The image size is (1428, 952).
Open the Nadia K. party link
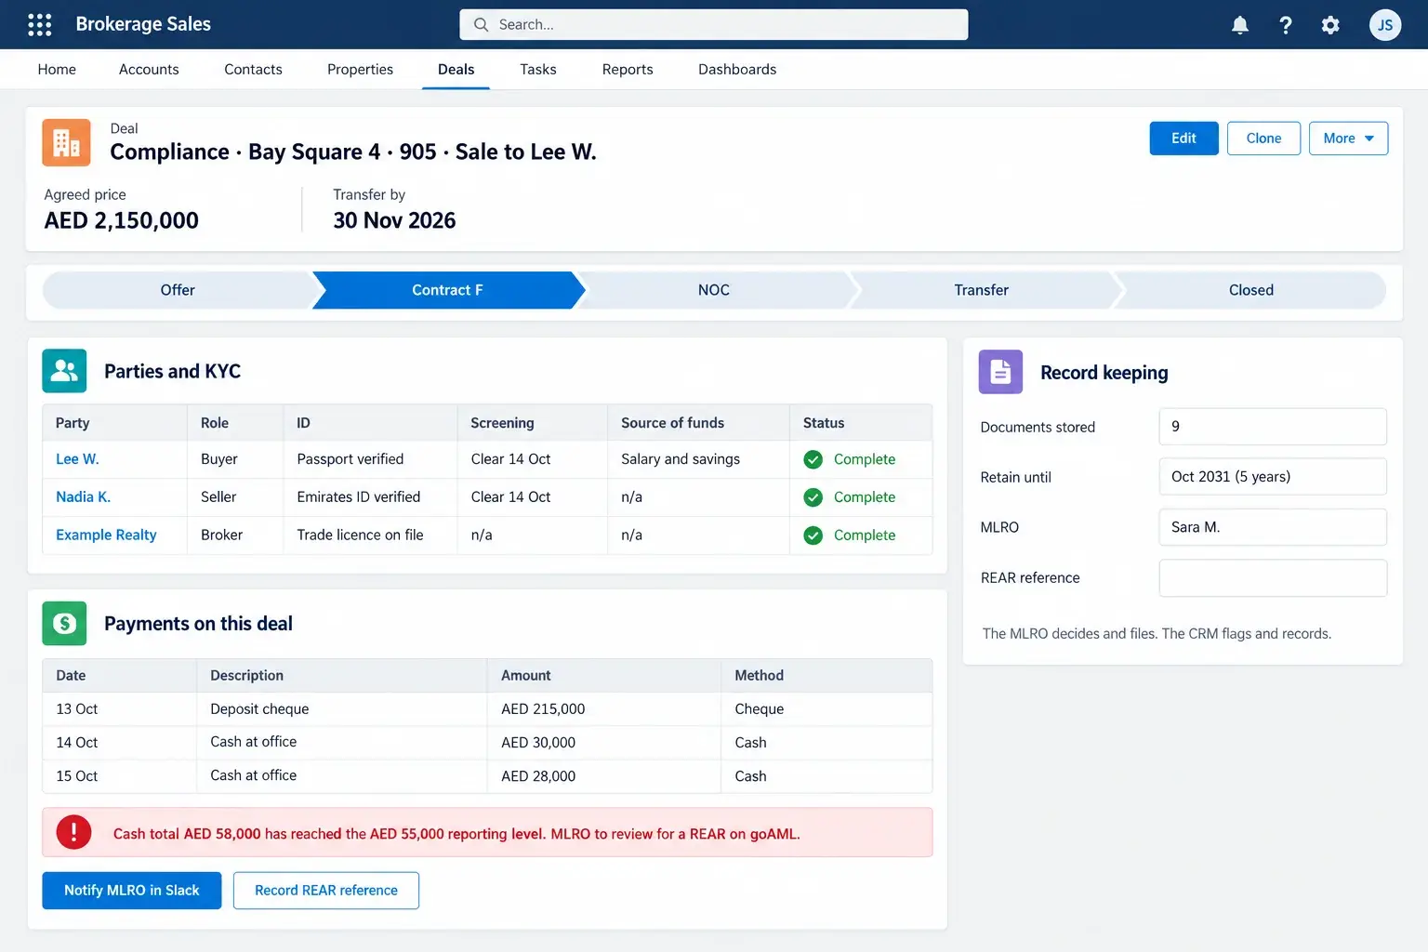(x=83, y=497)
